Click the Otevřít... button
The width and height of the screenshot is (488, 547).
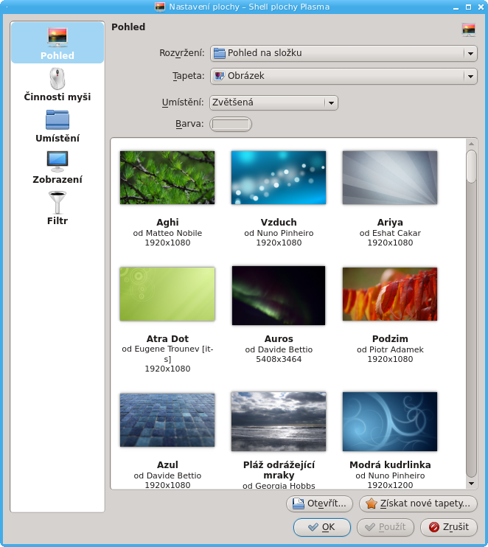click(319, 504)
